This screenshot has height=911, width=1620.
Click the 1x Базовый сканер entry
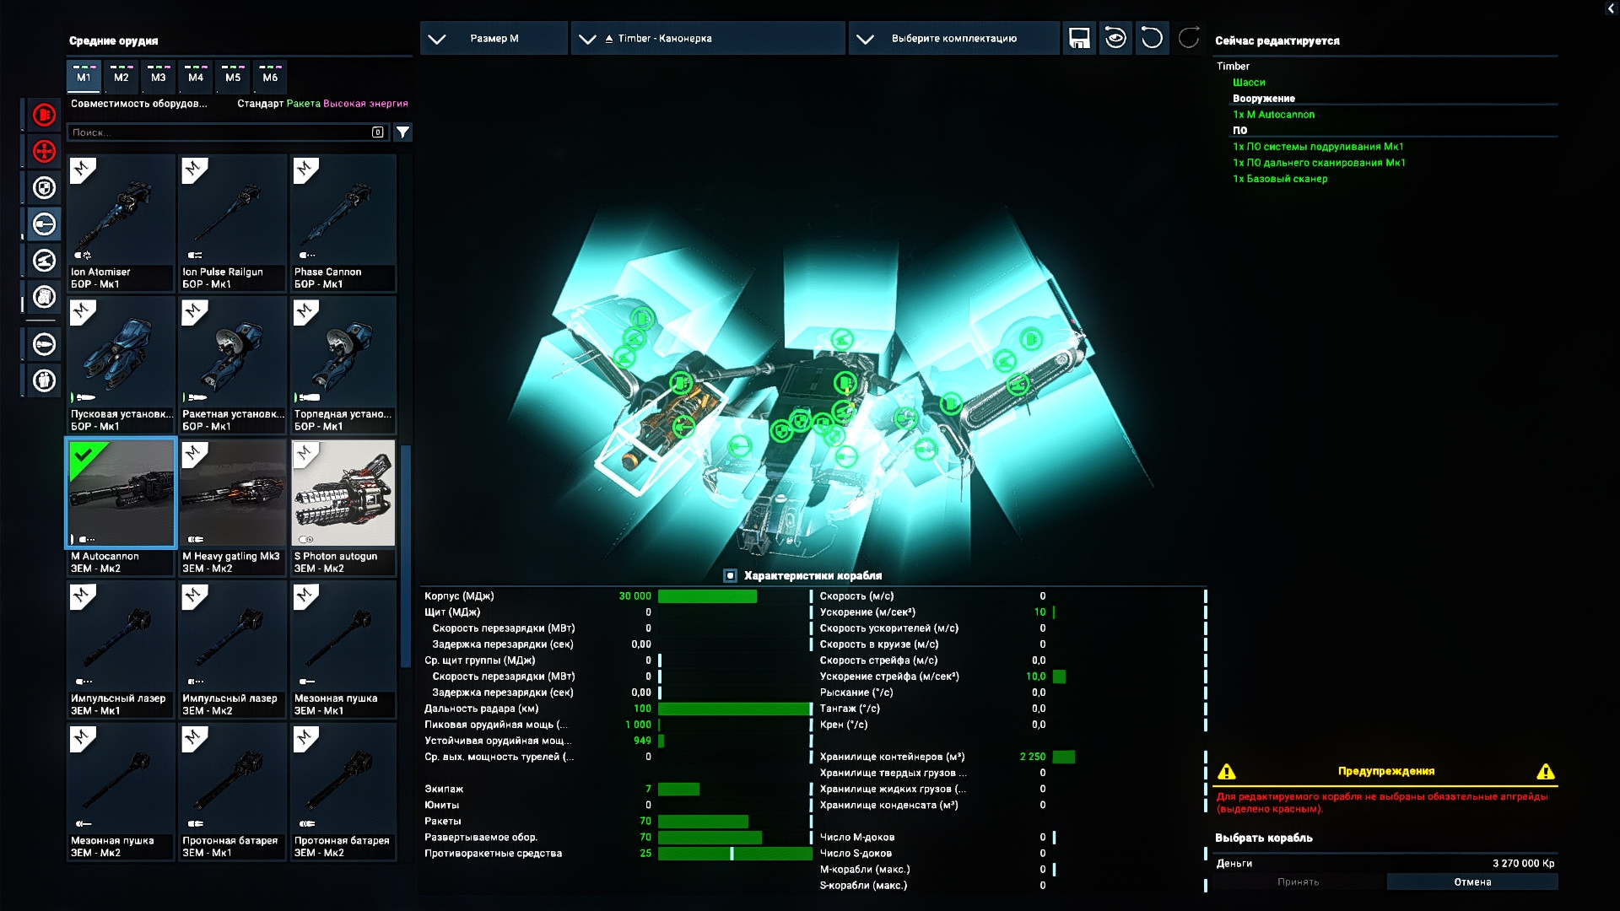pos(1280,179)
